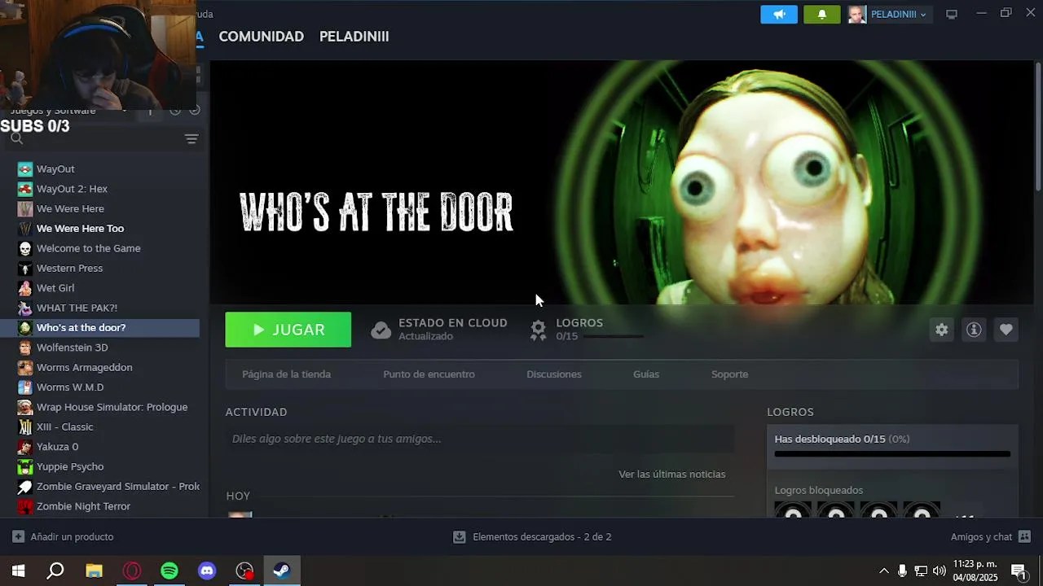Open the PELADINIII profile menu
The image size is (1043, 586).
click(354, 37)
